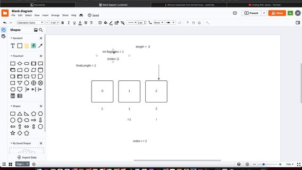Image resolution: width=302 pixels, height=170 pixels.
Task: Switch to page grid view icon
Action: coord(10,164)
